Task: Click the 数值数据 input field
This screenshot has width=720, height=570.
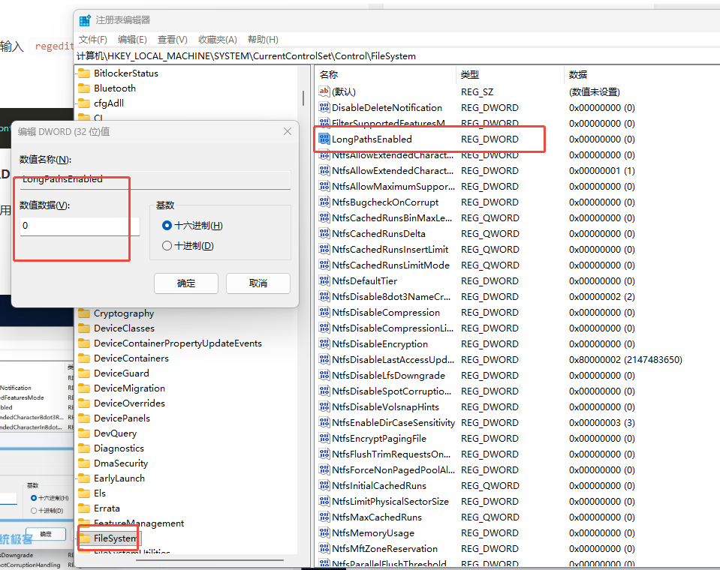Action: click(79, 226)
